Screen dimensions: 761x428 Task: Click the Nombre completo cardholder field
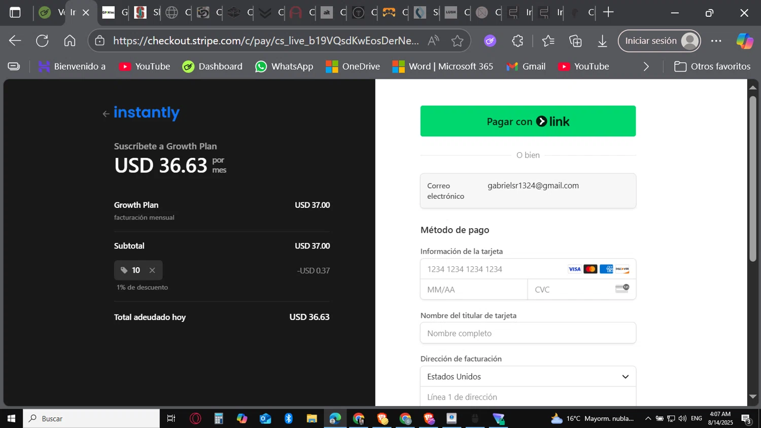pyautogui.click(x=528, y=333)
